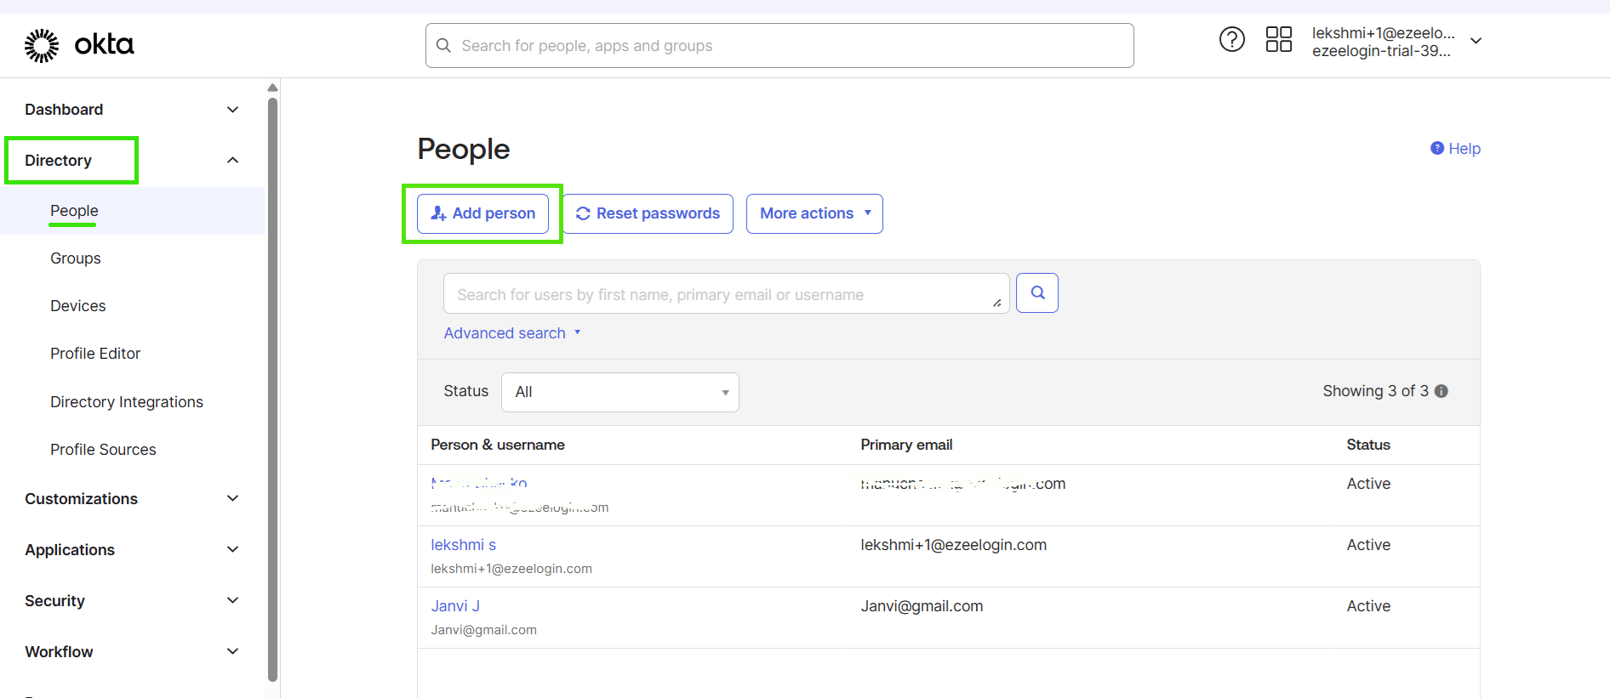Click Active status in the lekshmi s row
The image size is (1610, 698).
coord(1368,545)
